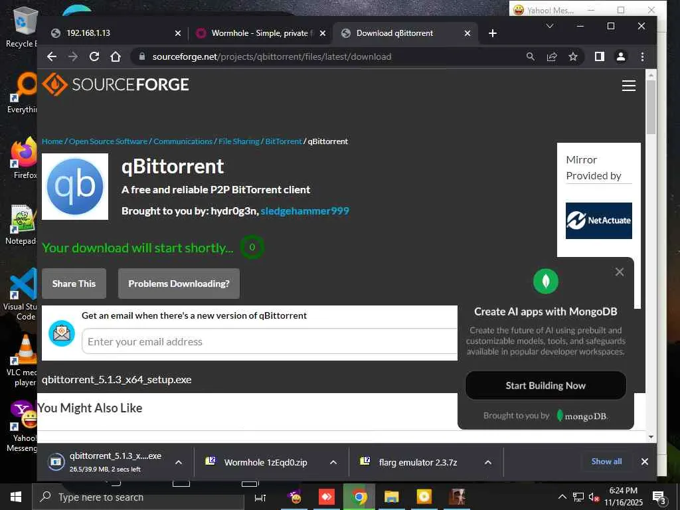
Task: Click Problems Downloading? button
Action: pyautogui.click(x=179, y=284)
